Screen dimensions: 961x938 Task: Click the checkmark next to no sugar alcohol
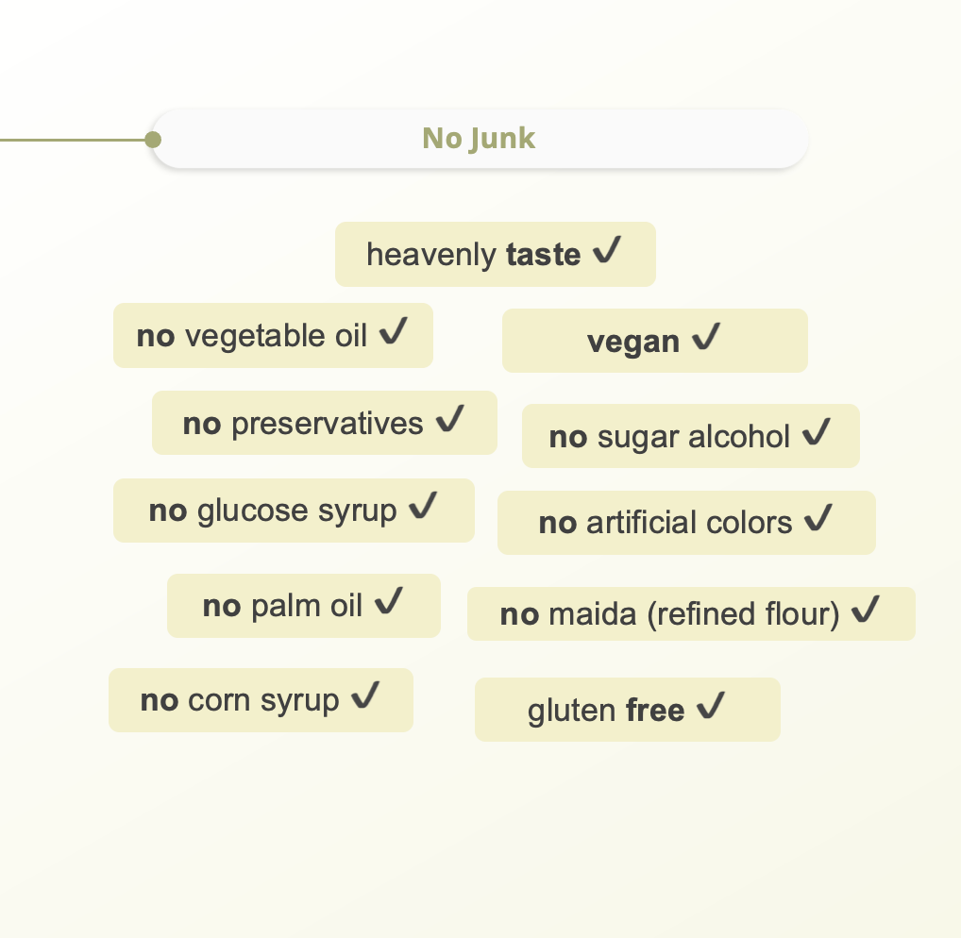(x=817, y=433)
